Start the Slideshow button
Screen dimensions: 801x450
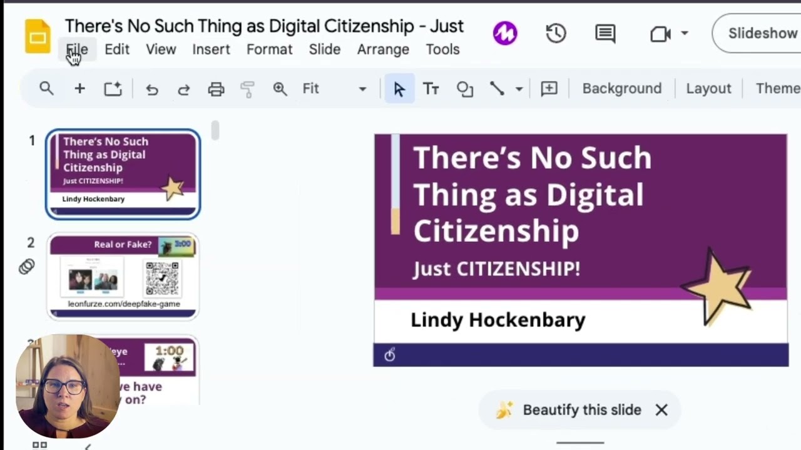758,33
